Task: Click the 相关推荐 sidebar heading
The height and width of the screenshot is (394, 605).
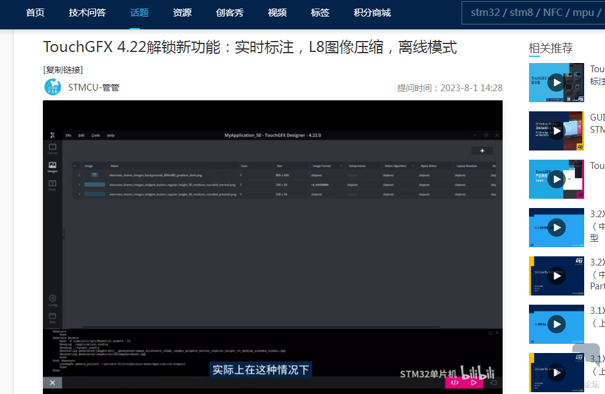Action: (x=550, y=48)
